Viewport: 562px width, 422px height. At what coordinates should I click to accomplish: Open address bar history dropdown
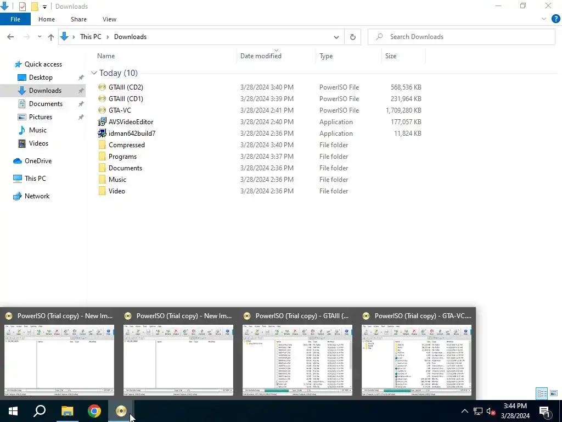click(x=336, y=37)
